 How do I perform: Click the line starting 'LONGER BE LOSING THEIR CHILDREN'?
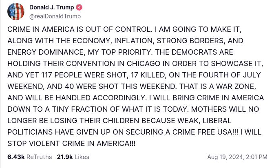119,121
